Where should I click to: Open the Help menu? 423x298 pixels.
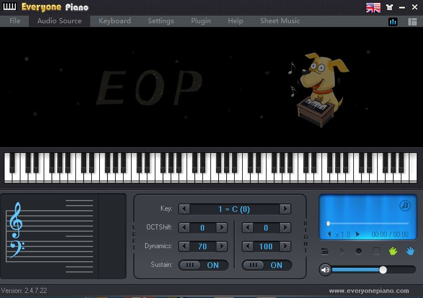[x=235, y=21]
